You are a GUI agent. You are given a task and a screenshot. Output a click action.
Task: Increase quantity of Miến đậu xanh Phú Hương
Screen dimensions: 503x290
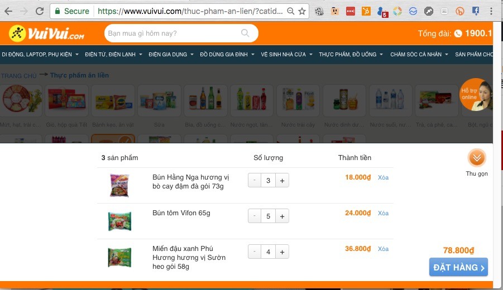point(282,252)
